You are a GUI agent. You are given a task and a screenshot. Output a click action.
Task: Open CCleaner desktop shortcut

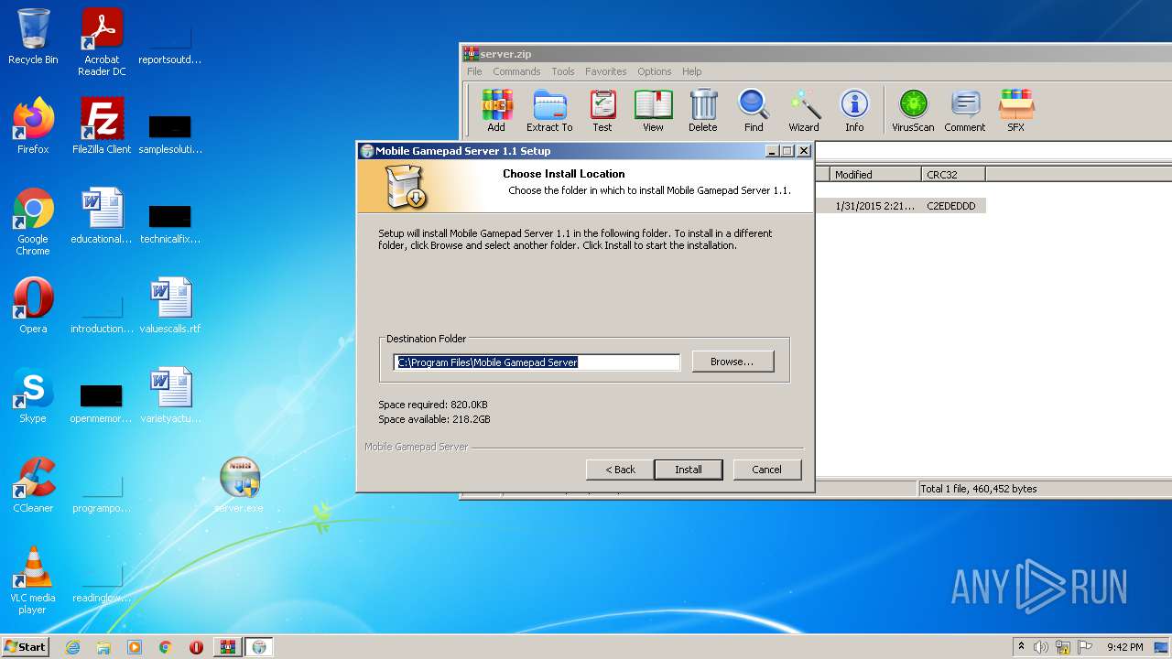coord(33,485)
